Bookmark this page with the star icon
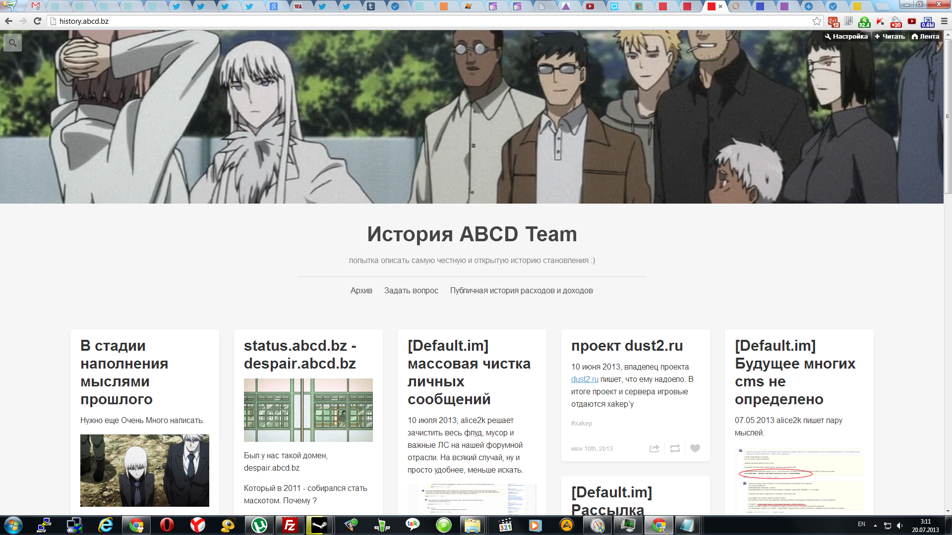This screenshot has height=535, width=952. [x=817, y=21]
